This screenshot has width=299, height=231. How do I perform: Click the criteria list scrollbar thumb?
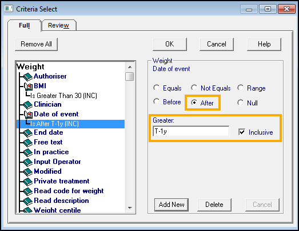130,76
